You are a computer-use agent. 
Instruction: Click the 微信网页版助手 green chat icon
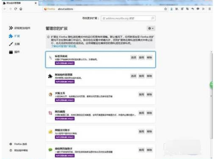[x=50, y=150]
